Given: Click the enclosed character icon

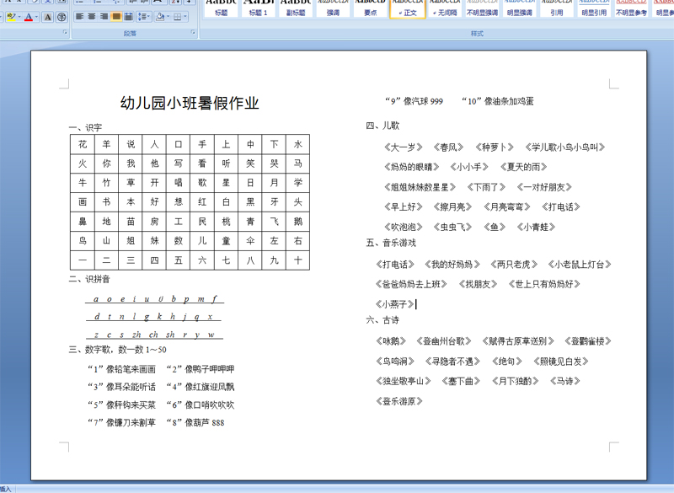Looking at the screenshot, I should point(62,17).
